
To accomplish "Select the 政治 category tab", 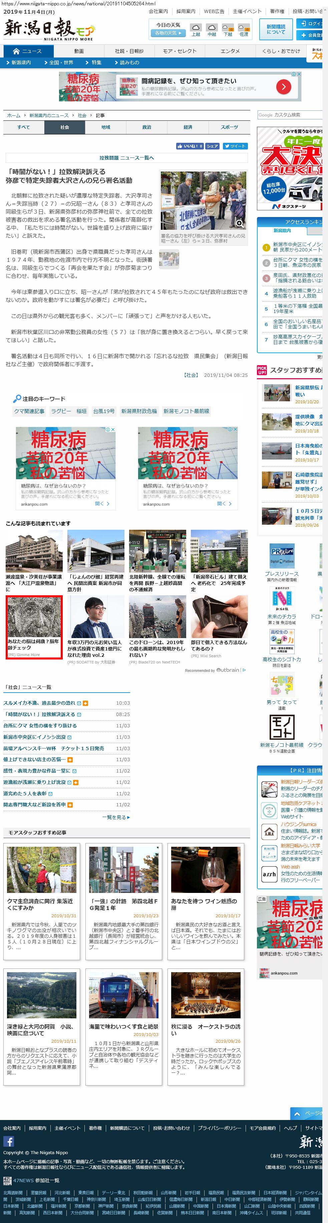I will [x=147, y=127].
